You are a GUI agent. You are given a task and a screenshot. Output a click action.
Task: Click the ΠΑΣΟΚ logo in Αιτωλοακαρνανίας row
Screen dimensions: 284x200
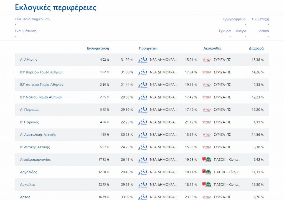coord(207,160)
